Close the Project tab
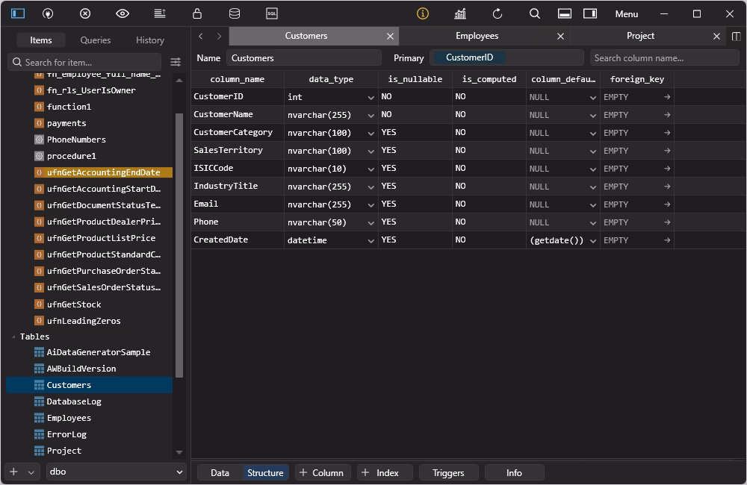Image resolution: width=747 pixels, height=485 pixels. click(716, 36)
